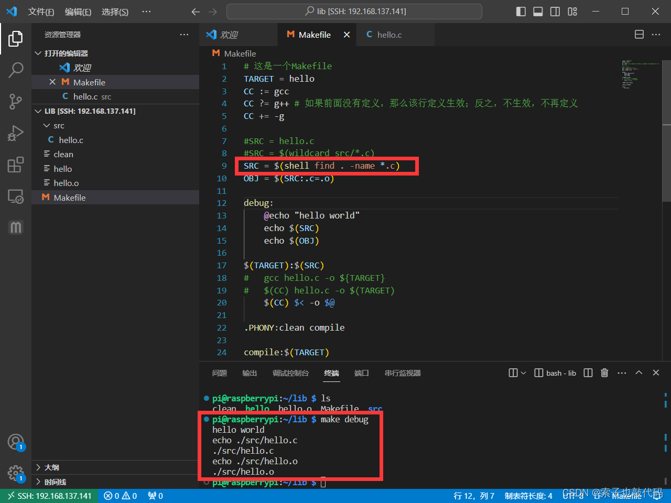Screen dimensions: 671x503
Task: Switch to the Welcome tab
Action: [239, 35]
